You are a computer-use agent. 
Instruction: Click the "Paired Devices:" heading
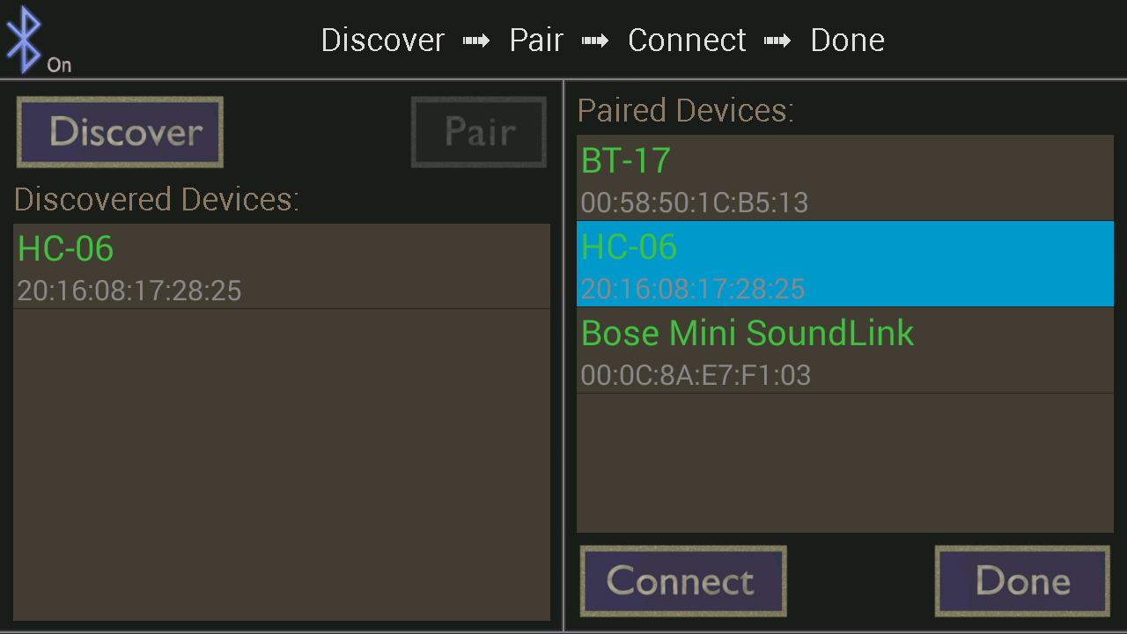[x=686, y=111]
